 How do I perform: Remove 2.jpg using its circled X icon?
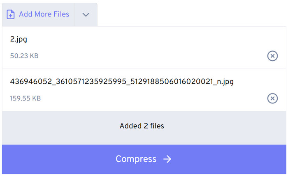point(272,56)
